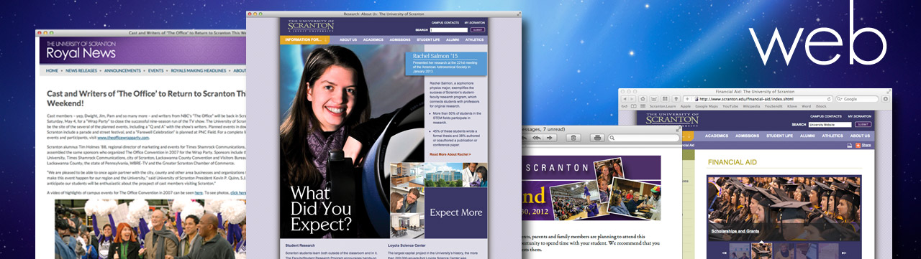Click the orange Share plus icon
The height and width of the screenshot is (259, 921).
[858, 146]
